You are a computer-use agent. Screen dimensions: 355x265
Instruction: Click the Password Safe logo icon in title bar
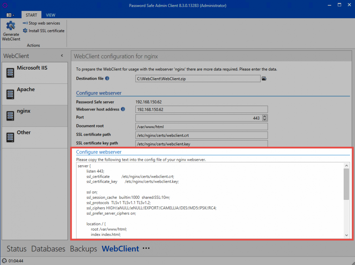pos(5,5)
